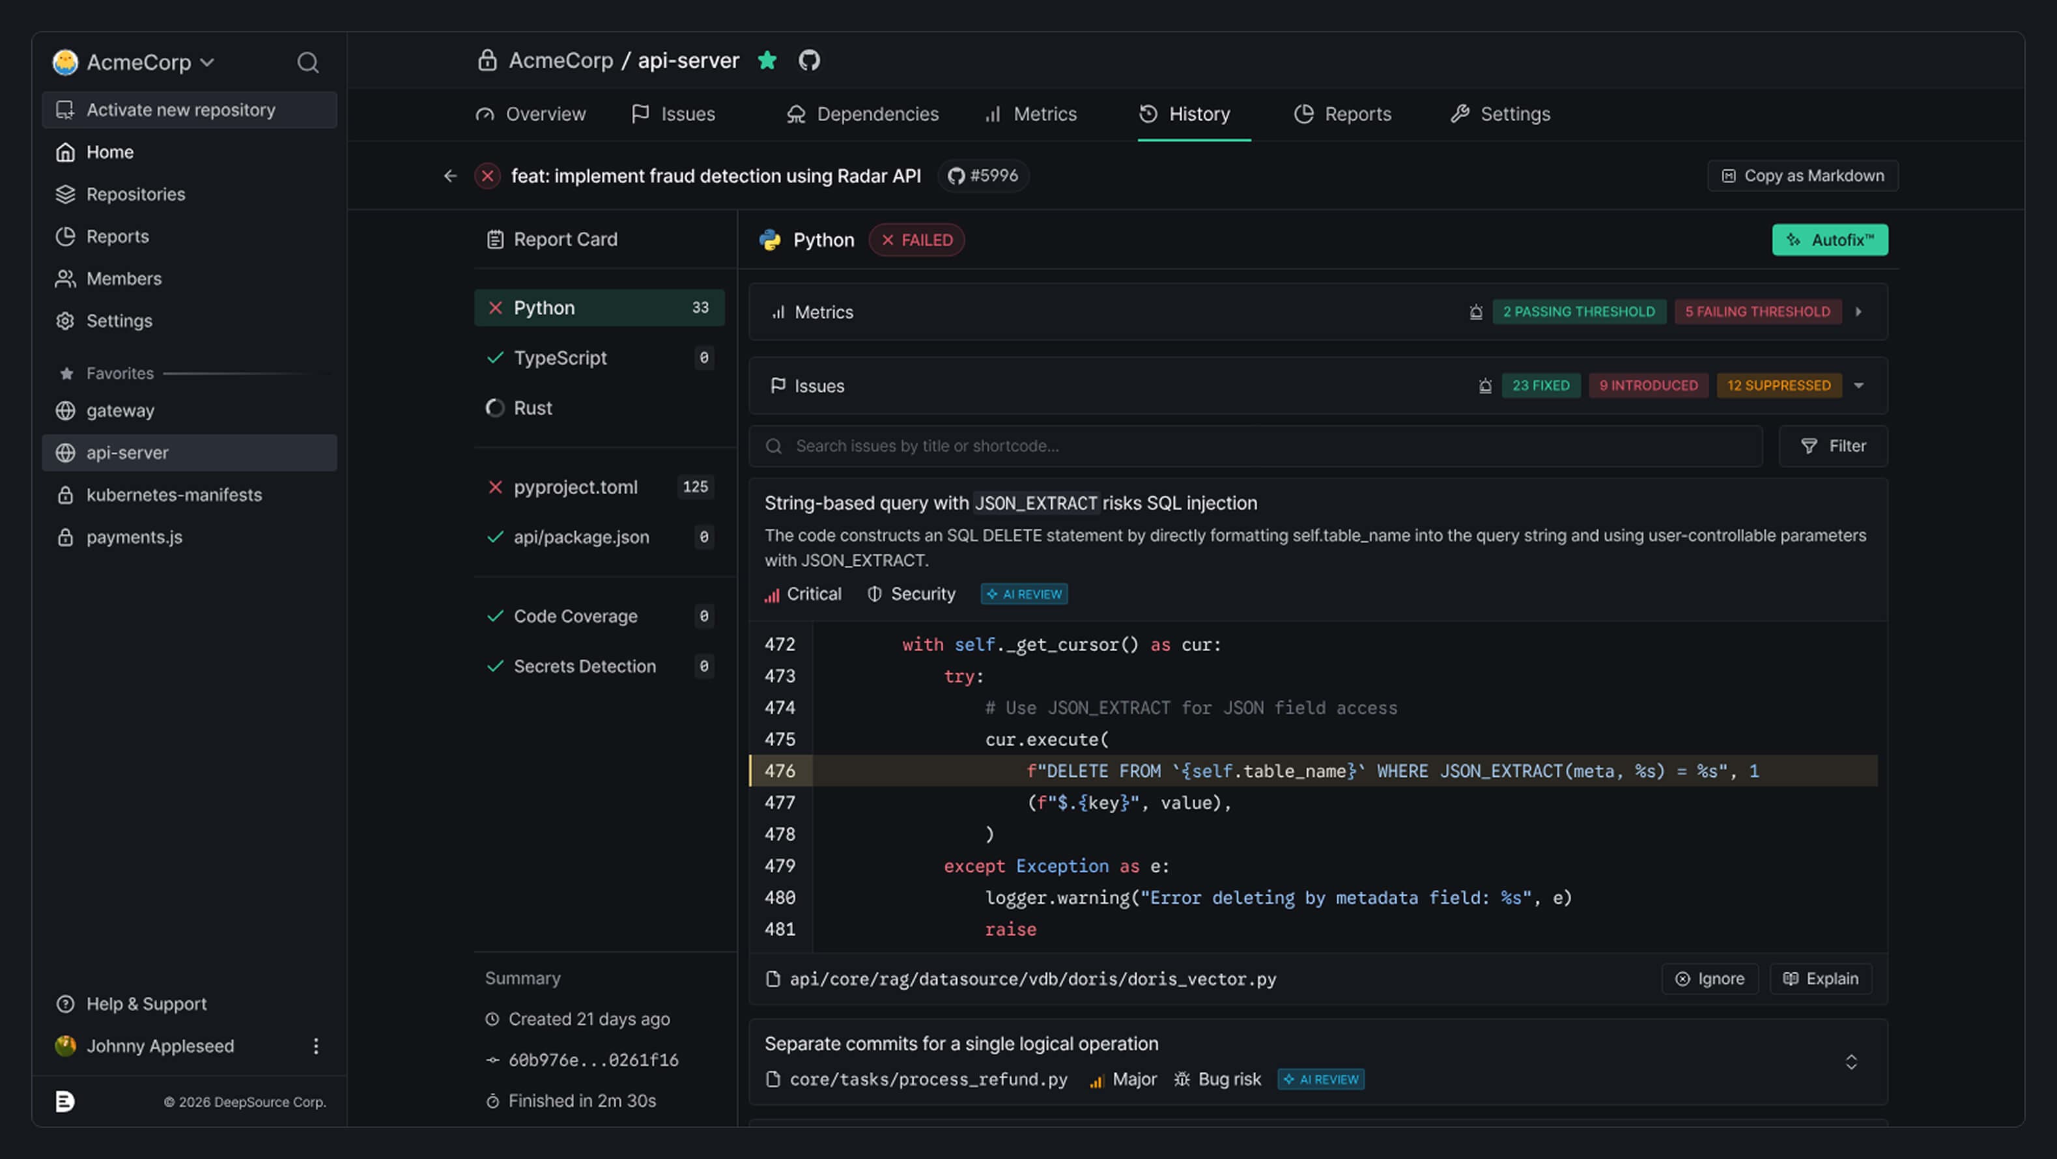The height and width of the screenshot is (1159, 2057).
Task: Click the red failed status icon by commit title
Action: coord(487,176)
